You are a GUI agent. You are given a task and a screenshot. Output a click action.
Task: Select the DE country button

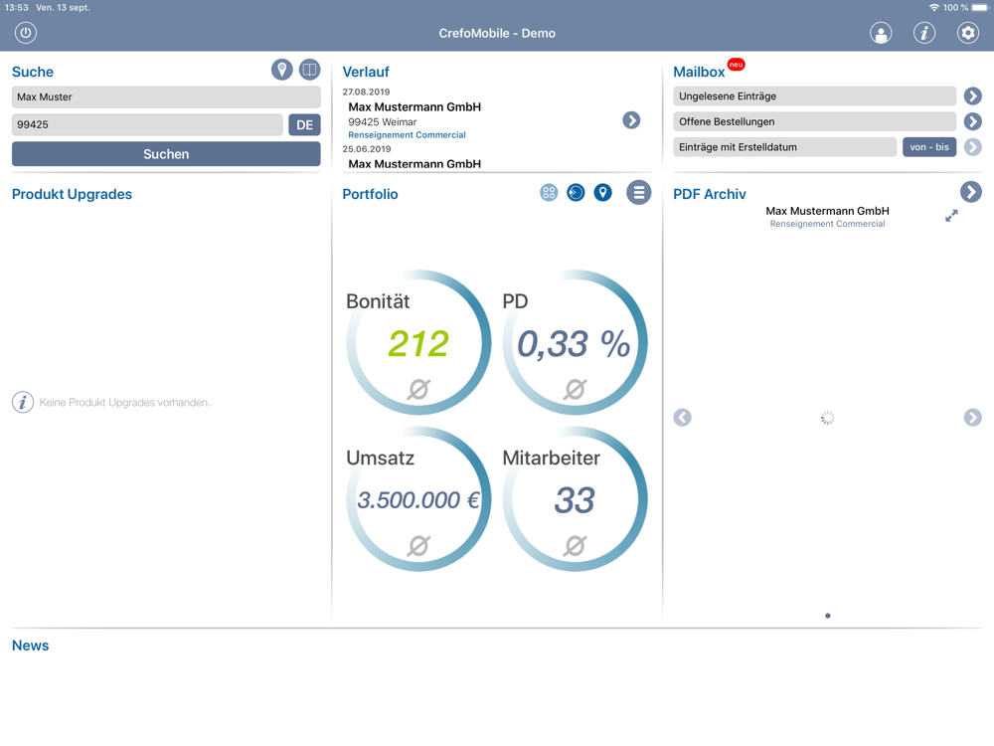pos(304,124)
